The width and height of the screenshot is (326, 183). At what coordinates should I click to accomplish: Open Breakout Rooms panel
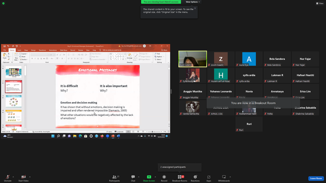pyautogui.click(x=180, y=178)
